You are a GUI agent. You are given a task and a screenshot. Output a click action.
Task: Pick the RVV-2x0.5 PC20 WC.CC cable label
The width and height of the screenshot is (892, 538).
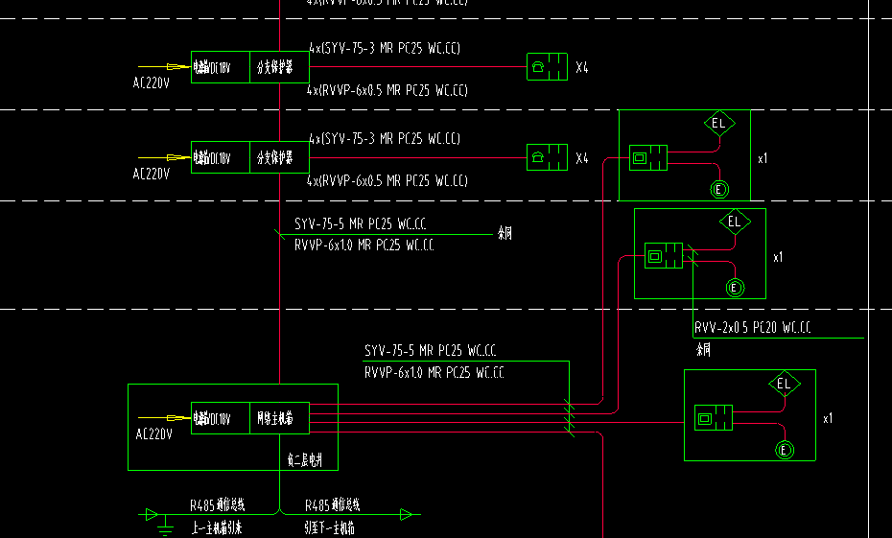tap(753, 328)
